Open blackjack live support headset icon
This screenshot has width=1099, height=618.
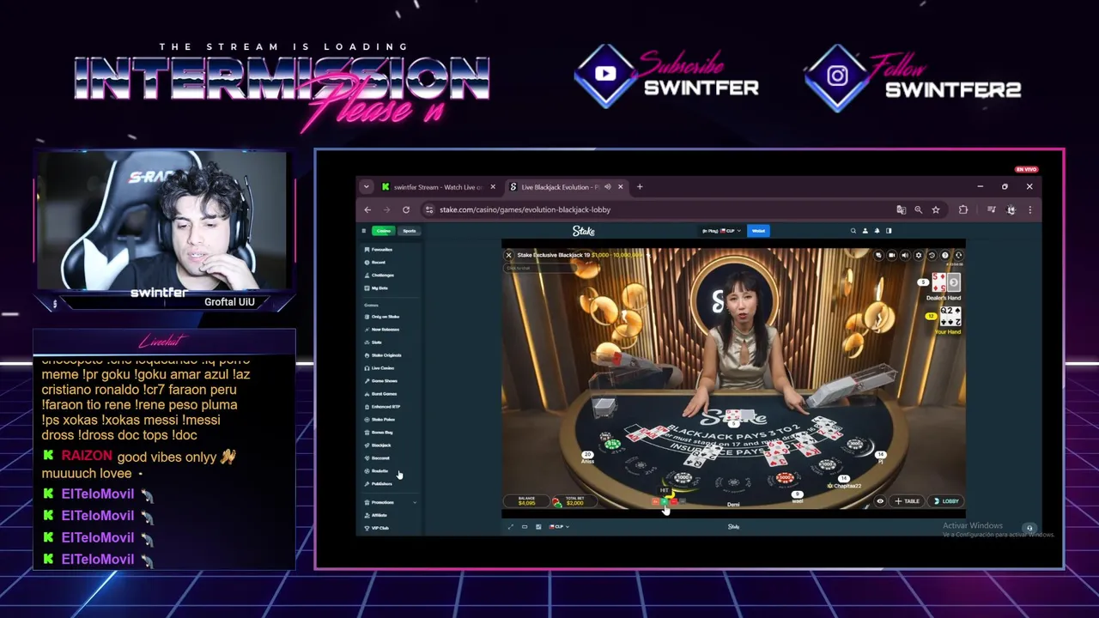click(x=958, y=255)
